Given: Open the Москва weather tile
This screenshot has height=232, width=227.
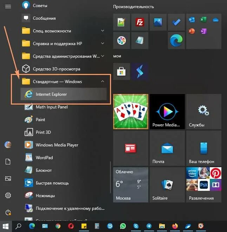Looking at the screenshot, I should pos(131,185).
